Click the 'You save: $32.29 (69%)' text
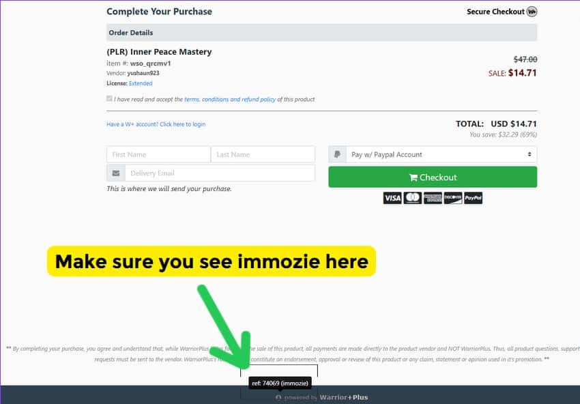 (x=503, y=134)
